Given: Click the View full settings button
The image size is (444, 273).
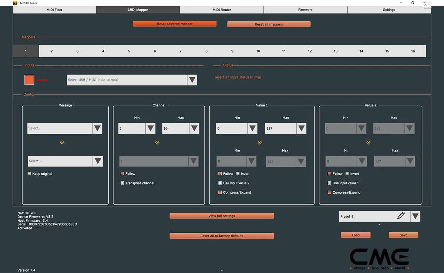Looking at the screenshot, I should [x=221, y=216].
